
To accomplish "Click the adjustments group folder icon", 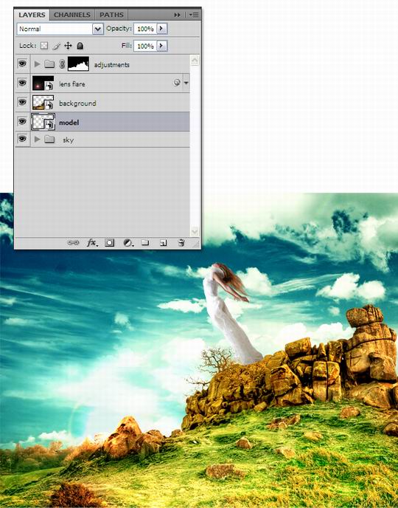I will tap(49, 63).
